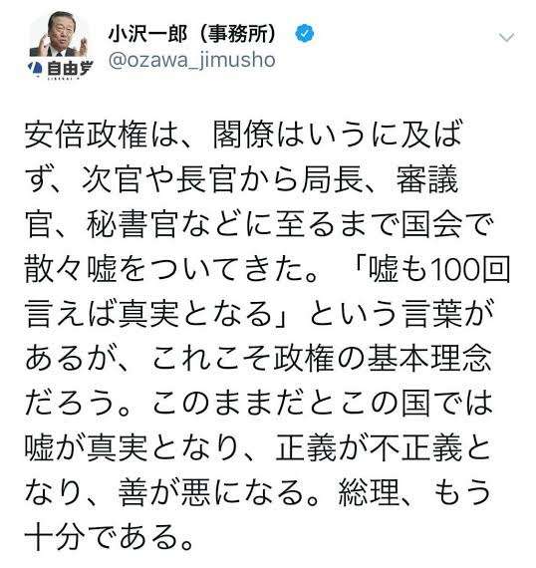Open the tweet options chevron menu
The image size is (536, 568).
507,37
